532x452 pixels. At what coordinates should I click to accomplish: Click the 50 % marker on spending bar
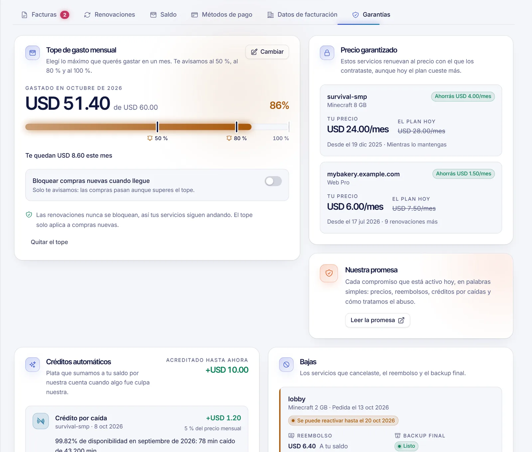pos(158,127)
